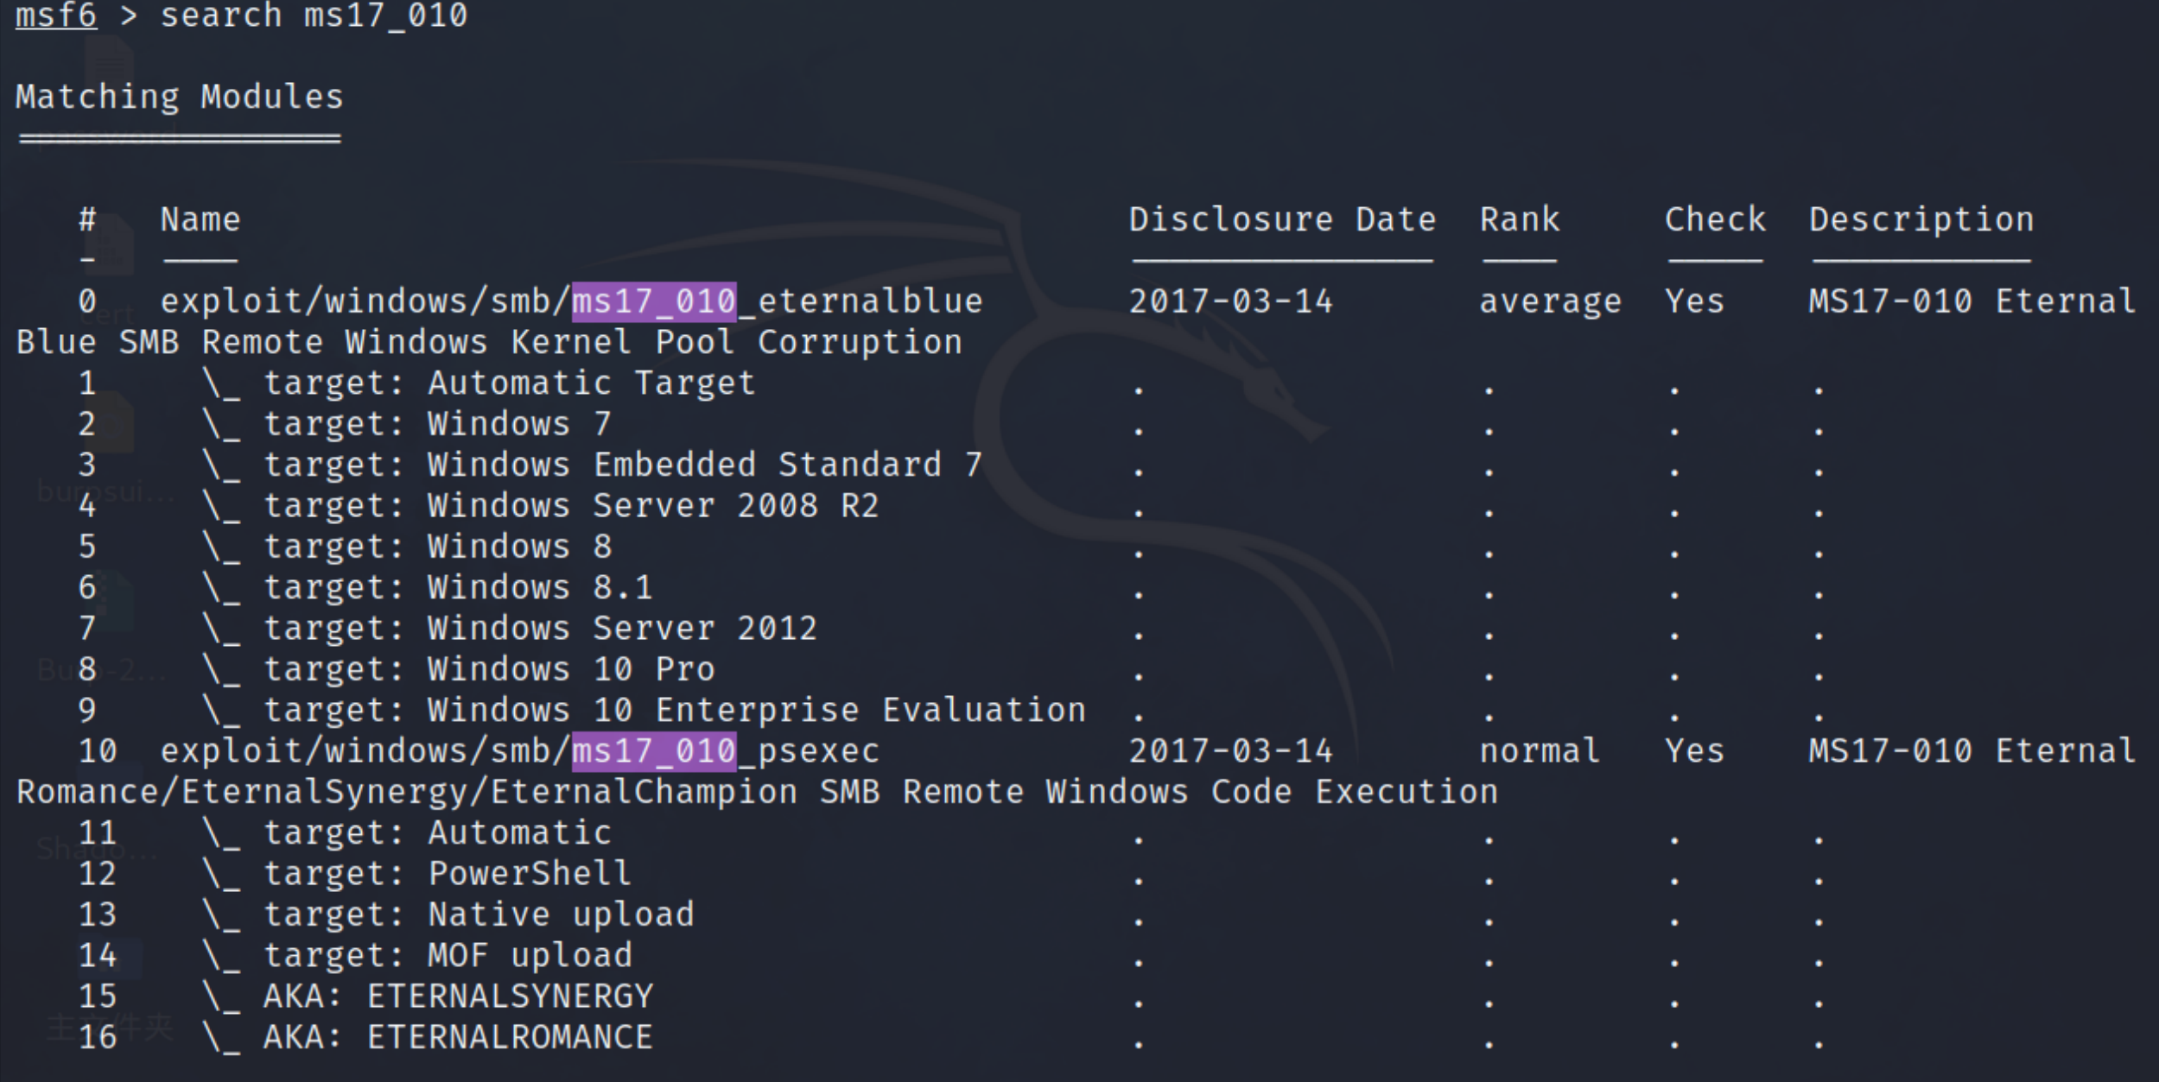Click the Name column header
2159x1082 pixels.
[200, 219]
